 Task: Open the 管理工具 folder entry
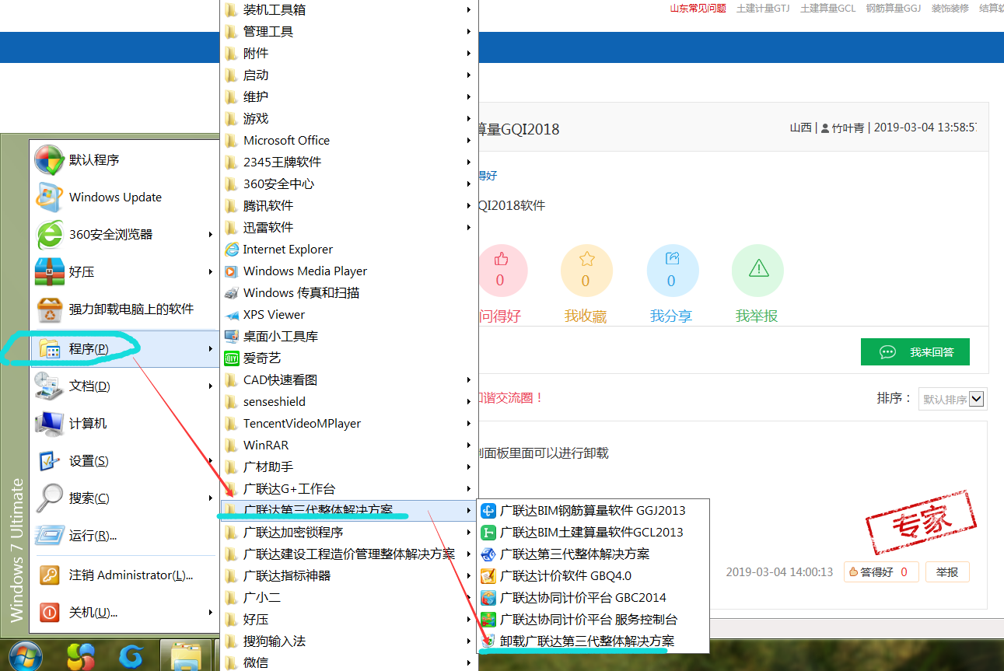[x=348, y=32]
